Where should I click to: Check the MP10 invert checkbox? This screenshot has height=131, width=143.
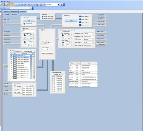click(34, 76)
